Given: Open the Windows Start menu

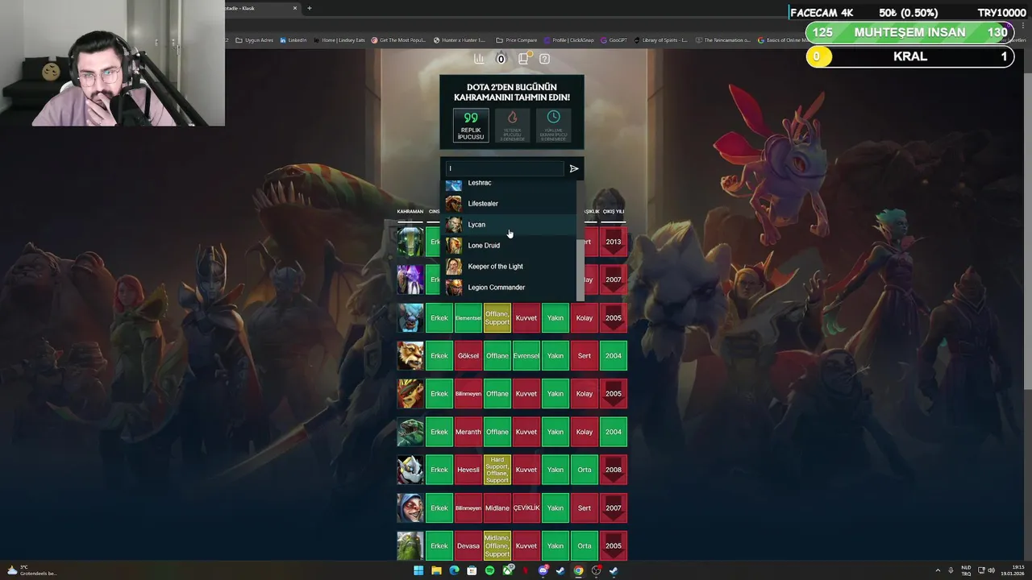Looking at the screenshot, I should coord(418,570).
